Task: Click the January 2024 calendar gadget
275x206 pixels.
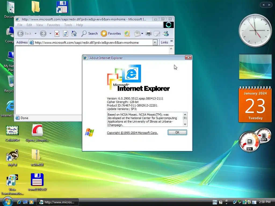Action: (255, 104)
